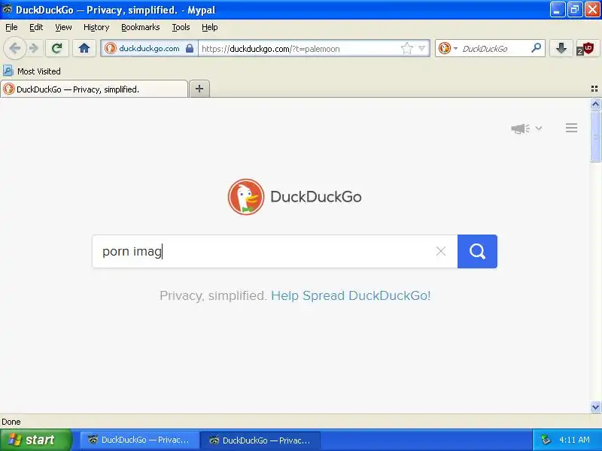Open the Tools menu
Image resolution: width=602 pixels, height=451 pixels.
181,27
